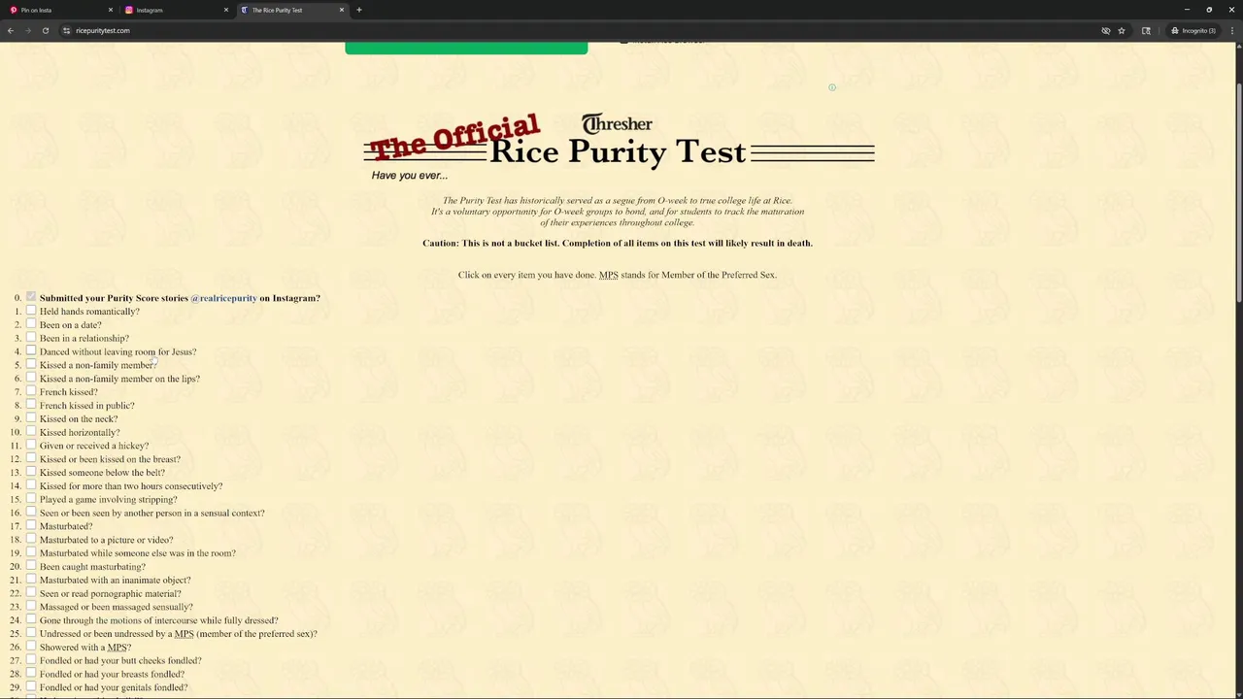This screenshot has height=699, width=1243.
Task: Open the @realricepurity Instagram link
Action: [x=224, y=298]
